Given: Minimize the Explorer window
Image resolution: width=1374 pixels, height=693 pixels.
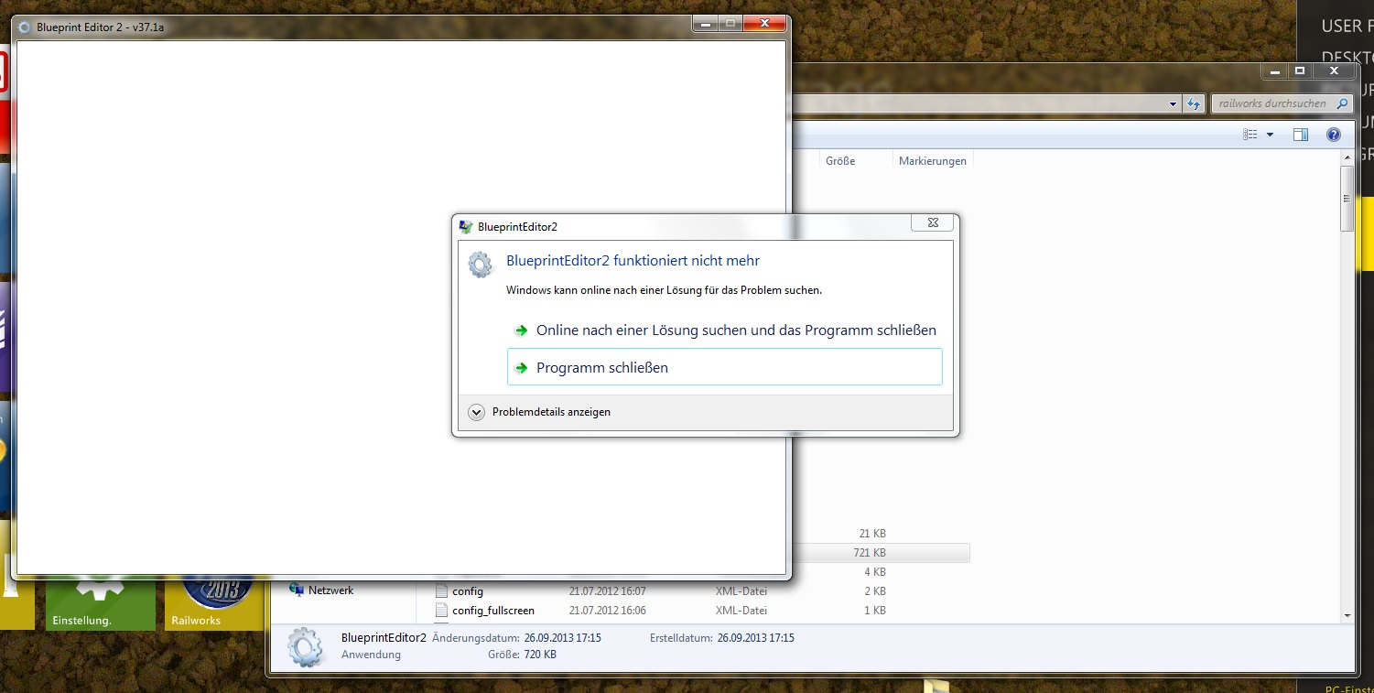Looking at the screenshot, I should point(1274,70).
